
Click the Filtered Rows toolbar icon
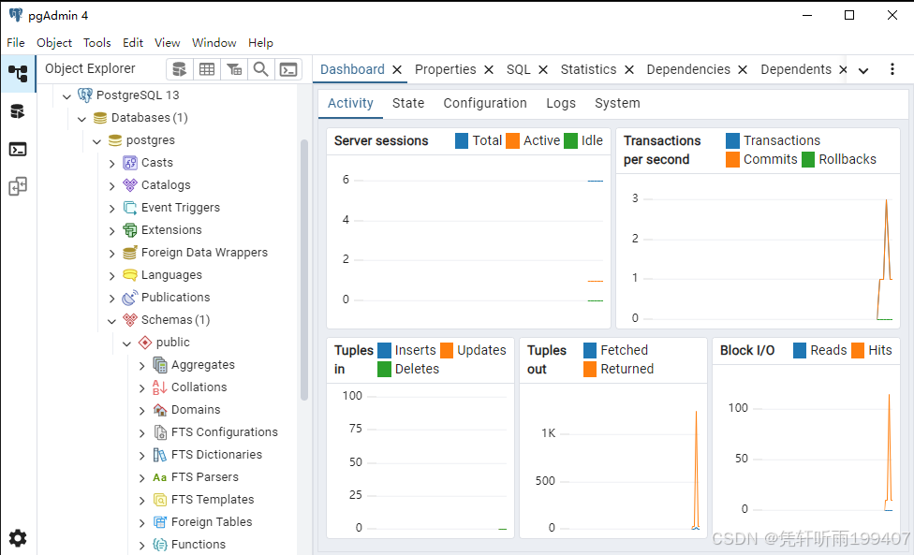(x=234, y=69)
